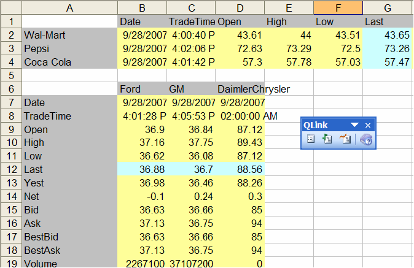
Task: Click the QLink insert history chart link icon
Action: pos(345,139)
